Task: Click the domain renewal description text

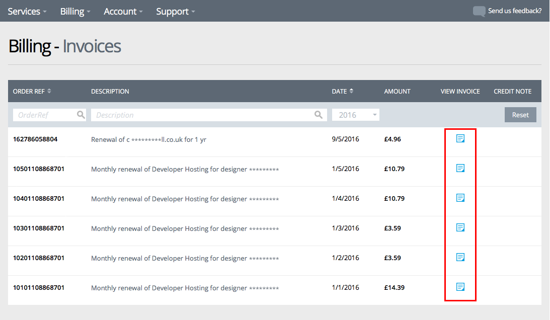Action: pos(149,139)
